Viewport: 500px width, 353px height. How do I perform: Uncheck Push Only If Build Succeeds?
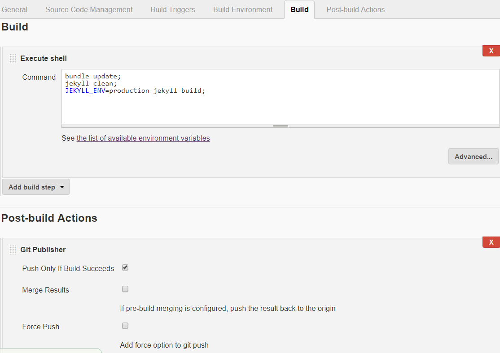125,268
